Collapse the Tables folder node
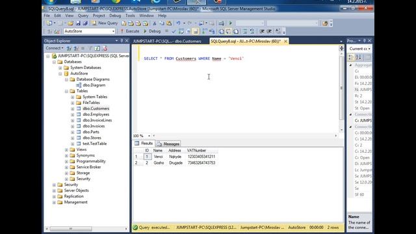416x234 pixels. [x=66, y=91]
